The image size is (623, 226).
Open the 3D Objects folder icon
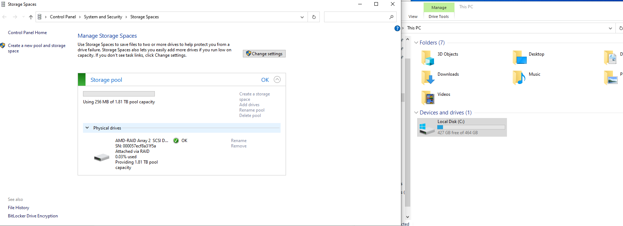tap(428, 57)
